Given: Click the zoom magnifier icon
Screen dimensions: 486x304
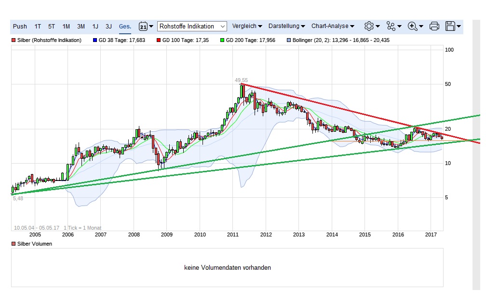Looking at the screenshot, I should click(412, 26).
